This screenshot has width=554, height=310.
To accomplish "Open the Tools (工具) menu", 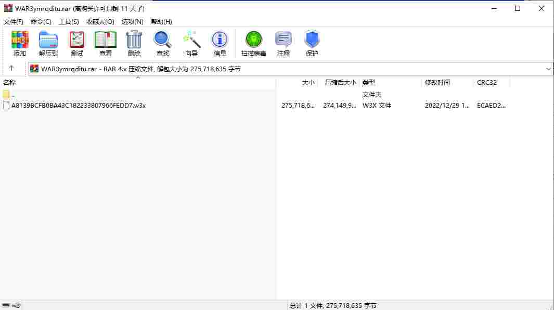I will [x=69, y=21].
